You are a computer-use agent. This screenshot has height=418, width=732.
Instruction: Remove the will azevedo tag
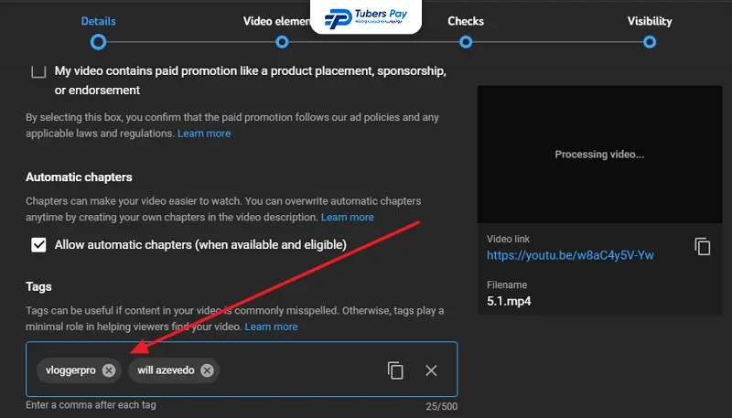[207, 370]
